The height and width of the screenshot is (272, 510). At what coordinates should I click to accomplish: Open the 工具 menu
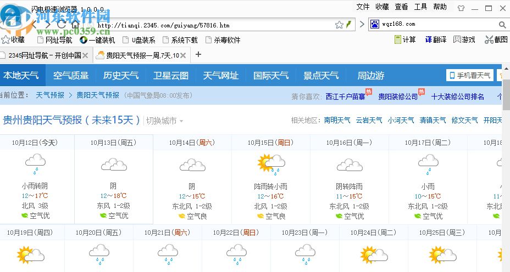pyautogui.click(x=420, y=7)
